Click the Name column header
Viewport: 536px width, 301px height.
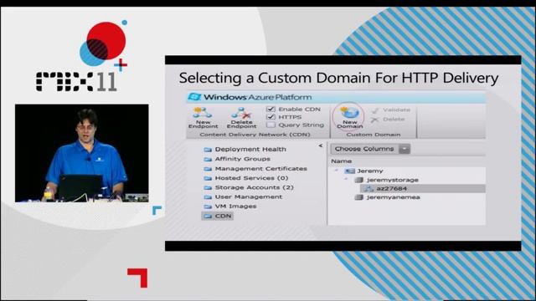point(342,161)
